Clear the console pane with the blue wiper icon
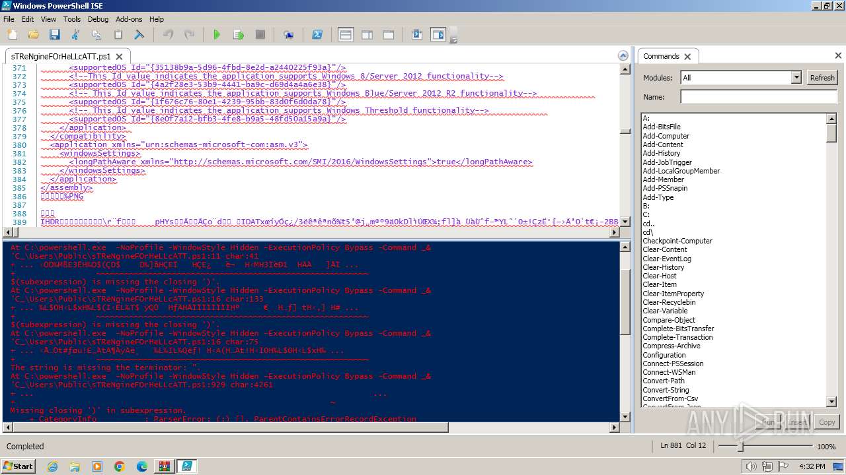The height and width of the screenshot is (475, 846). coord(139,35)
